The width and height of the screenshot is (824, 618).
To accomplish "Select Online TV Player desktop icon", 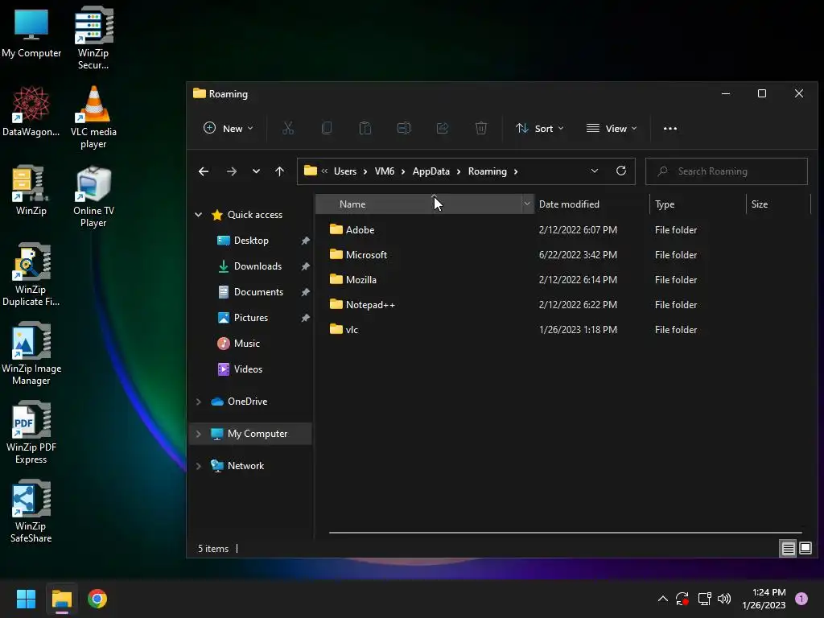I will click(93, 196).
